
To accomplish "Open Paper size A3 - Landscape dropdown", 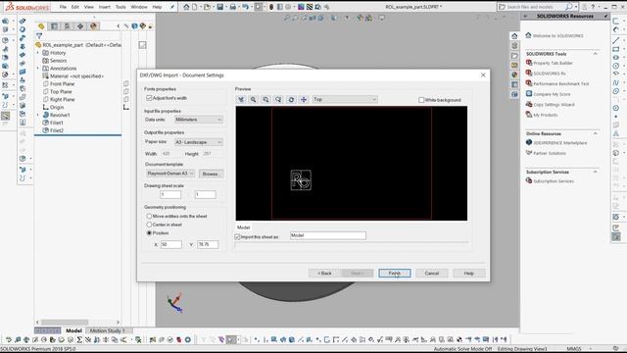I will point(198,142).
